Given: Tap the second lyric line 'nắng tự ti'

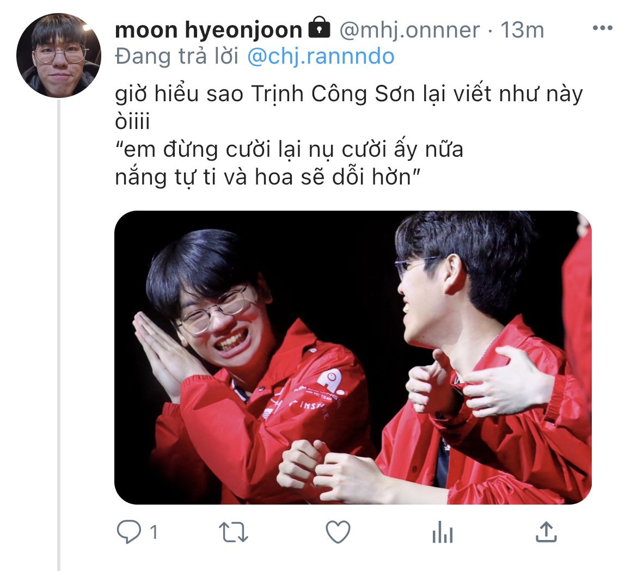Looking at the screenshot, I should pyautogui.click(x=268, y=177).
